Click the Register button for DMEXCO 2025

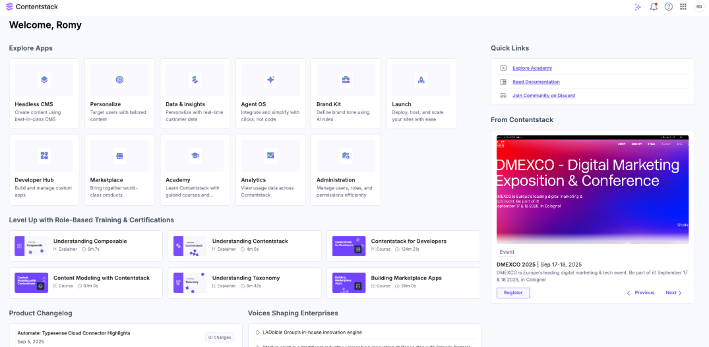[x=513, y=293]
